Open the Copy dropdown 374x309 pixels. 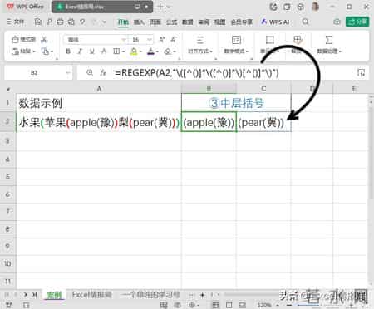pyautogui.click(x=47, y=51)
